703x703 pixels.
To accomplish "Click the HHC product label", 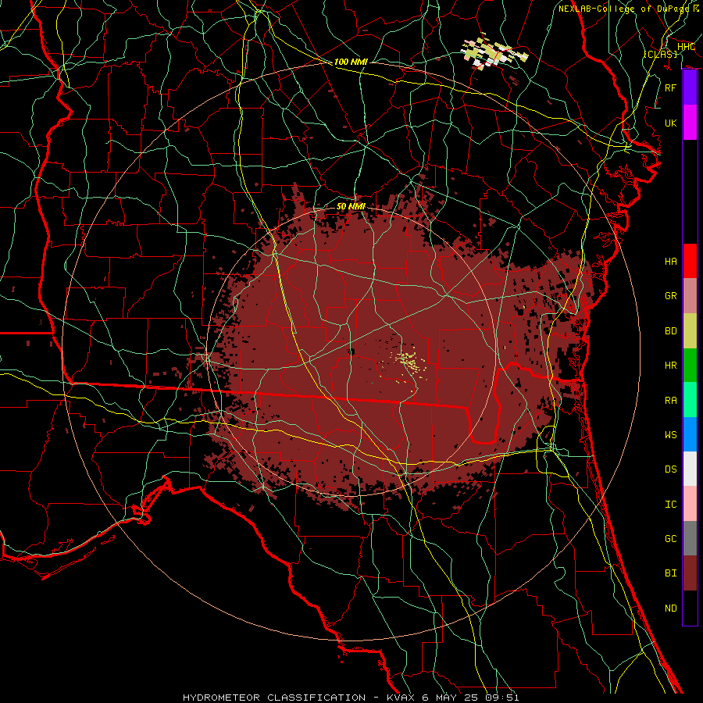I will [x=687, y=47].
